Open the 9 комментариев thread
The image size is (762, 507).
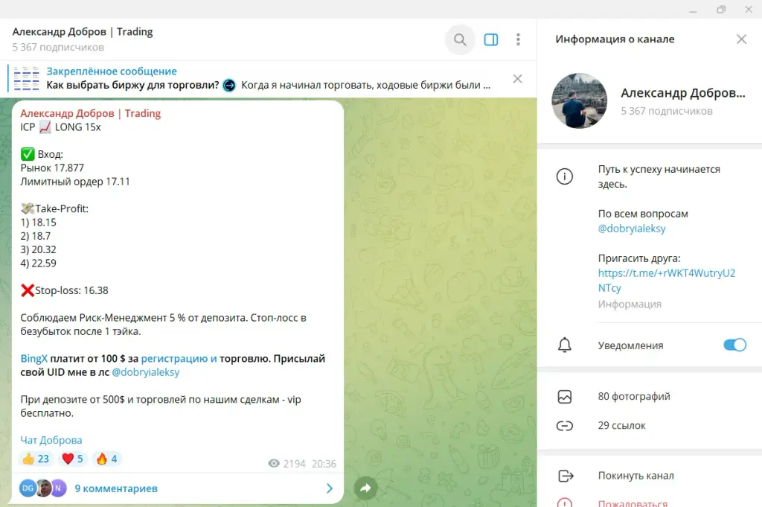coord(116,488)
